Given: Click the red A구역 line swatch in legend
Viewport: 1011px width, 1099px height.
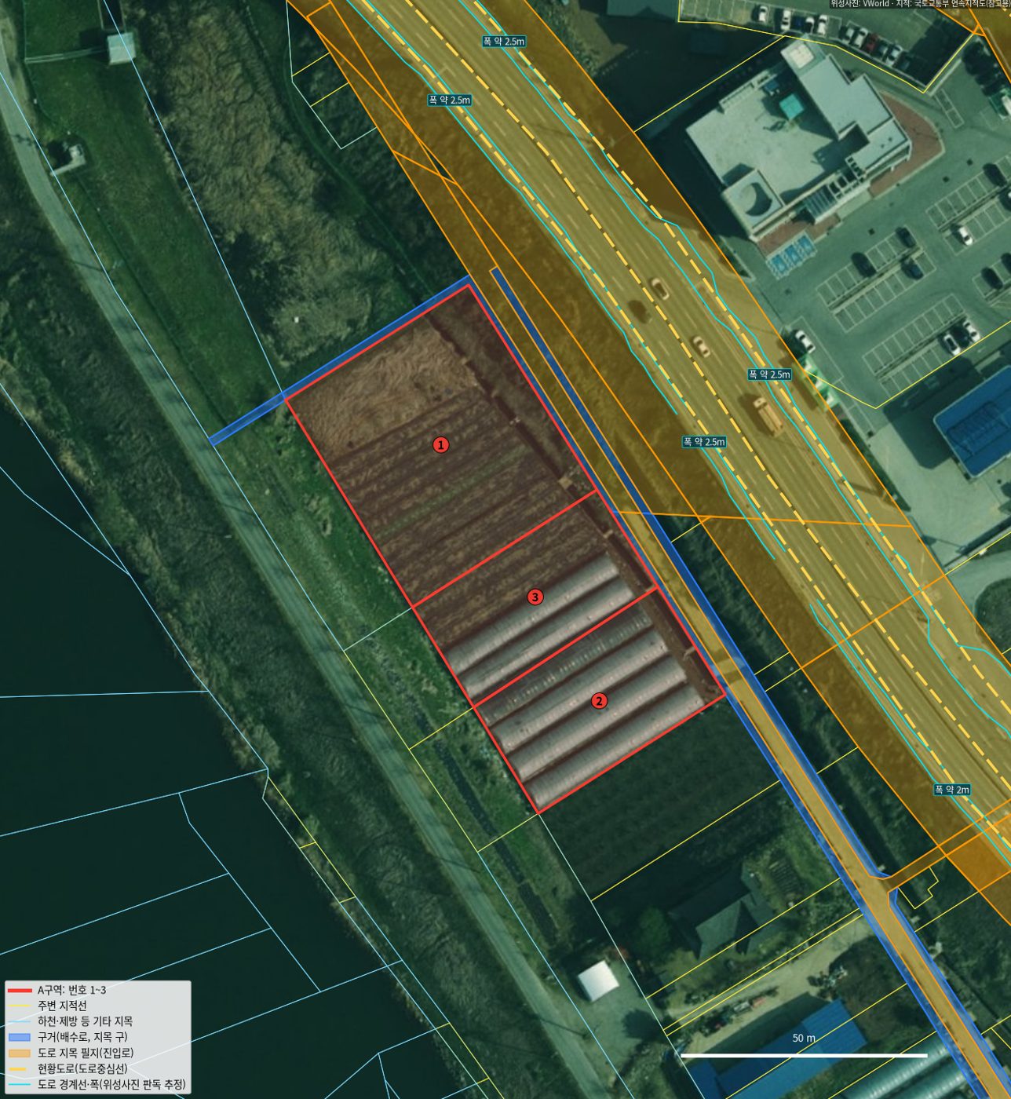Looking at the screenshot, I should pyautogui.click(x=20, y=991).
